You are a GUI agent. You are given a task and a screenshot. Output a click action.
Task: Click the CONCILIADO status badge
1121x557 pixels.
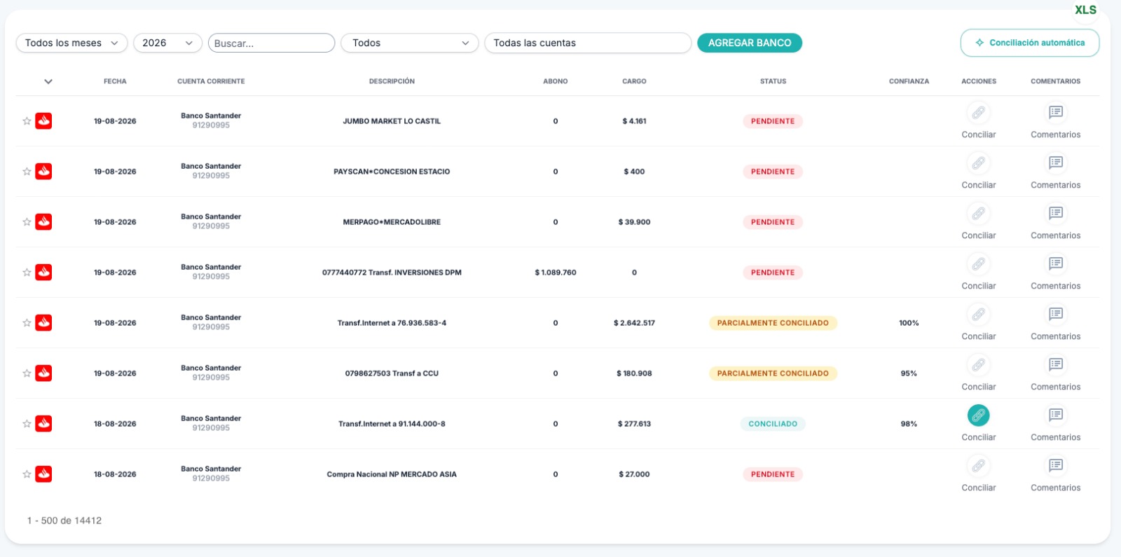[773, 424]
